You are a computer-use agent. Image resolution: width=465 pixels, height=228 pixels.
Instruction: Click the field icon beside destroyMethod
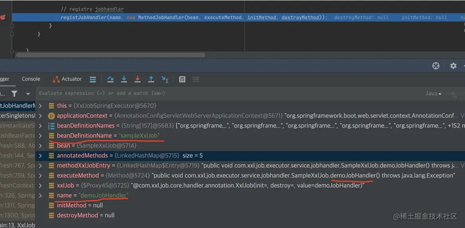51,216
